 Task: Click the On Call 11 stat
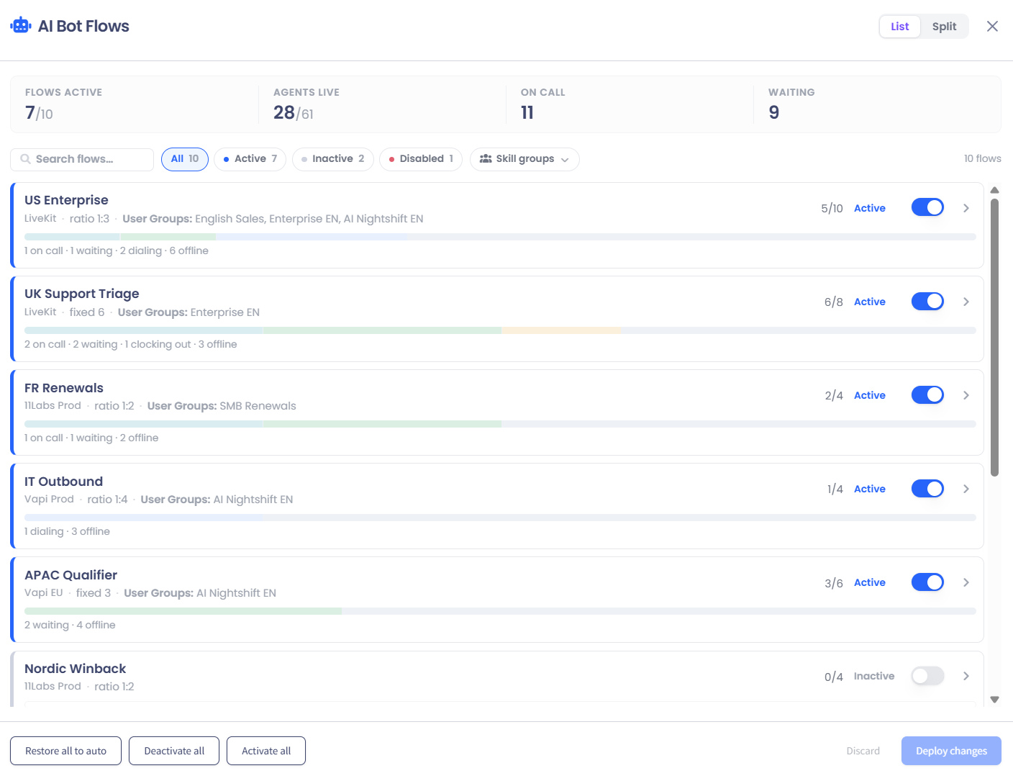click(x=630, y=104)
